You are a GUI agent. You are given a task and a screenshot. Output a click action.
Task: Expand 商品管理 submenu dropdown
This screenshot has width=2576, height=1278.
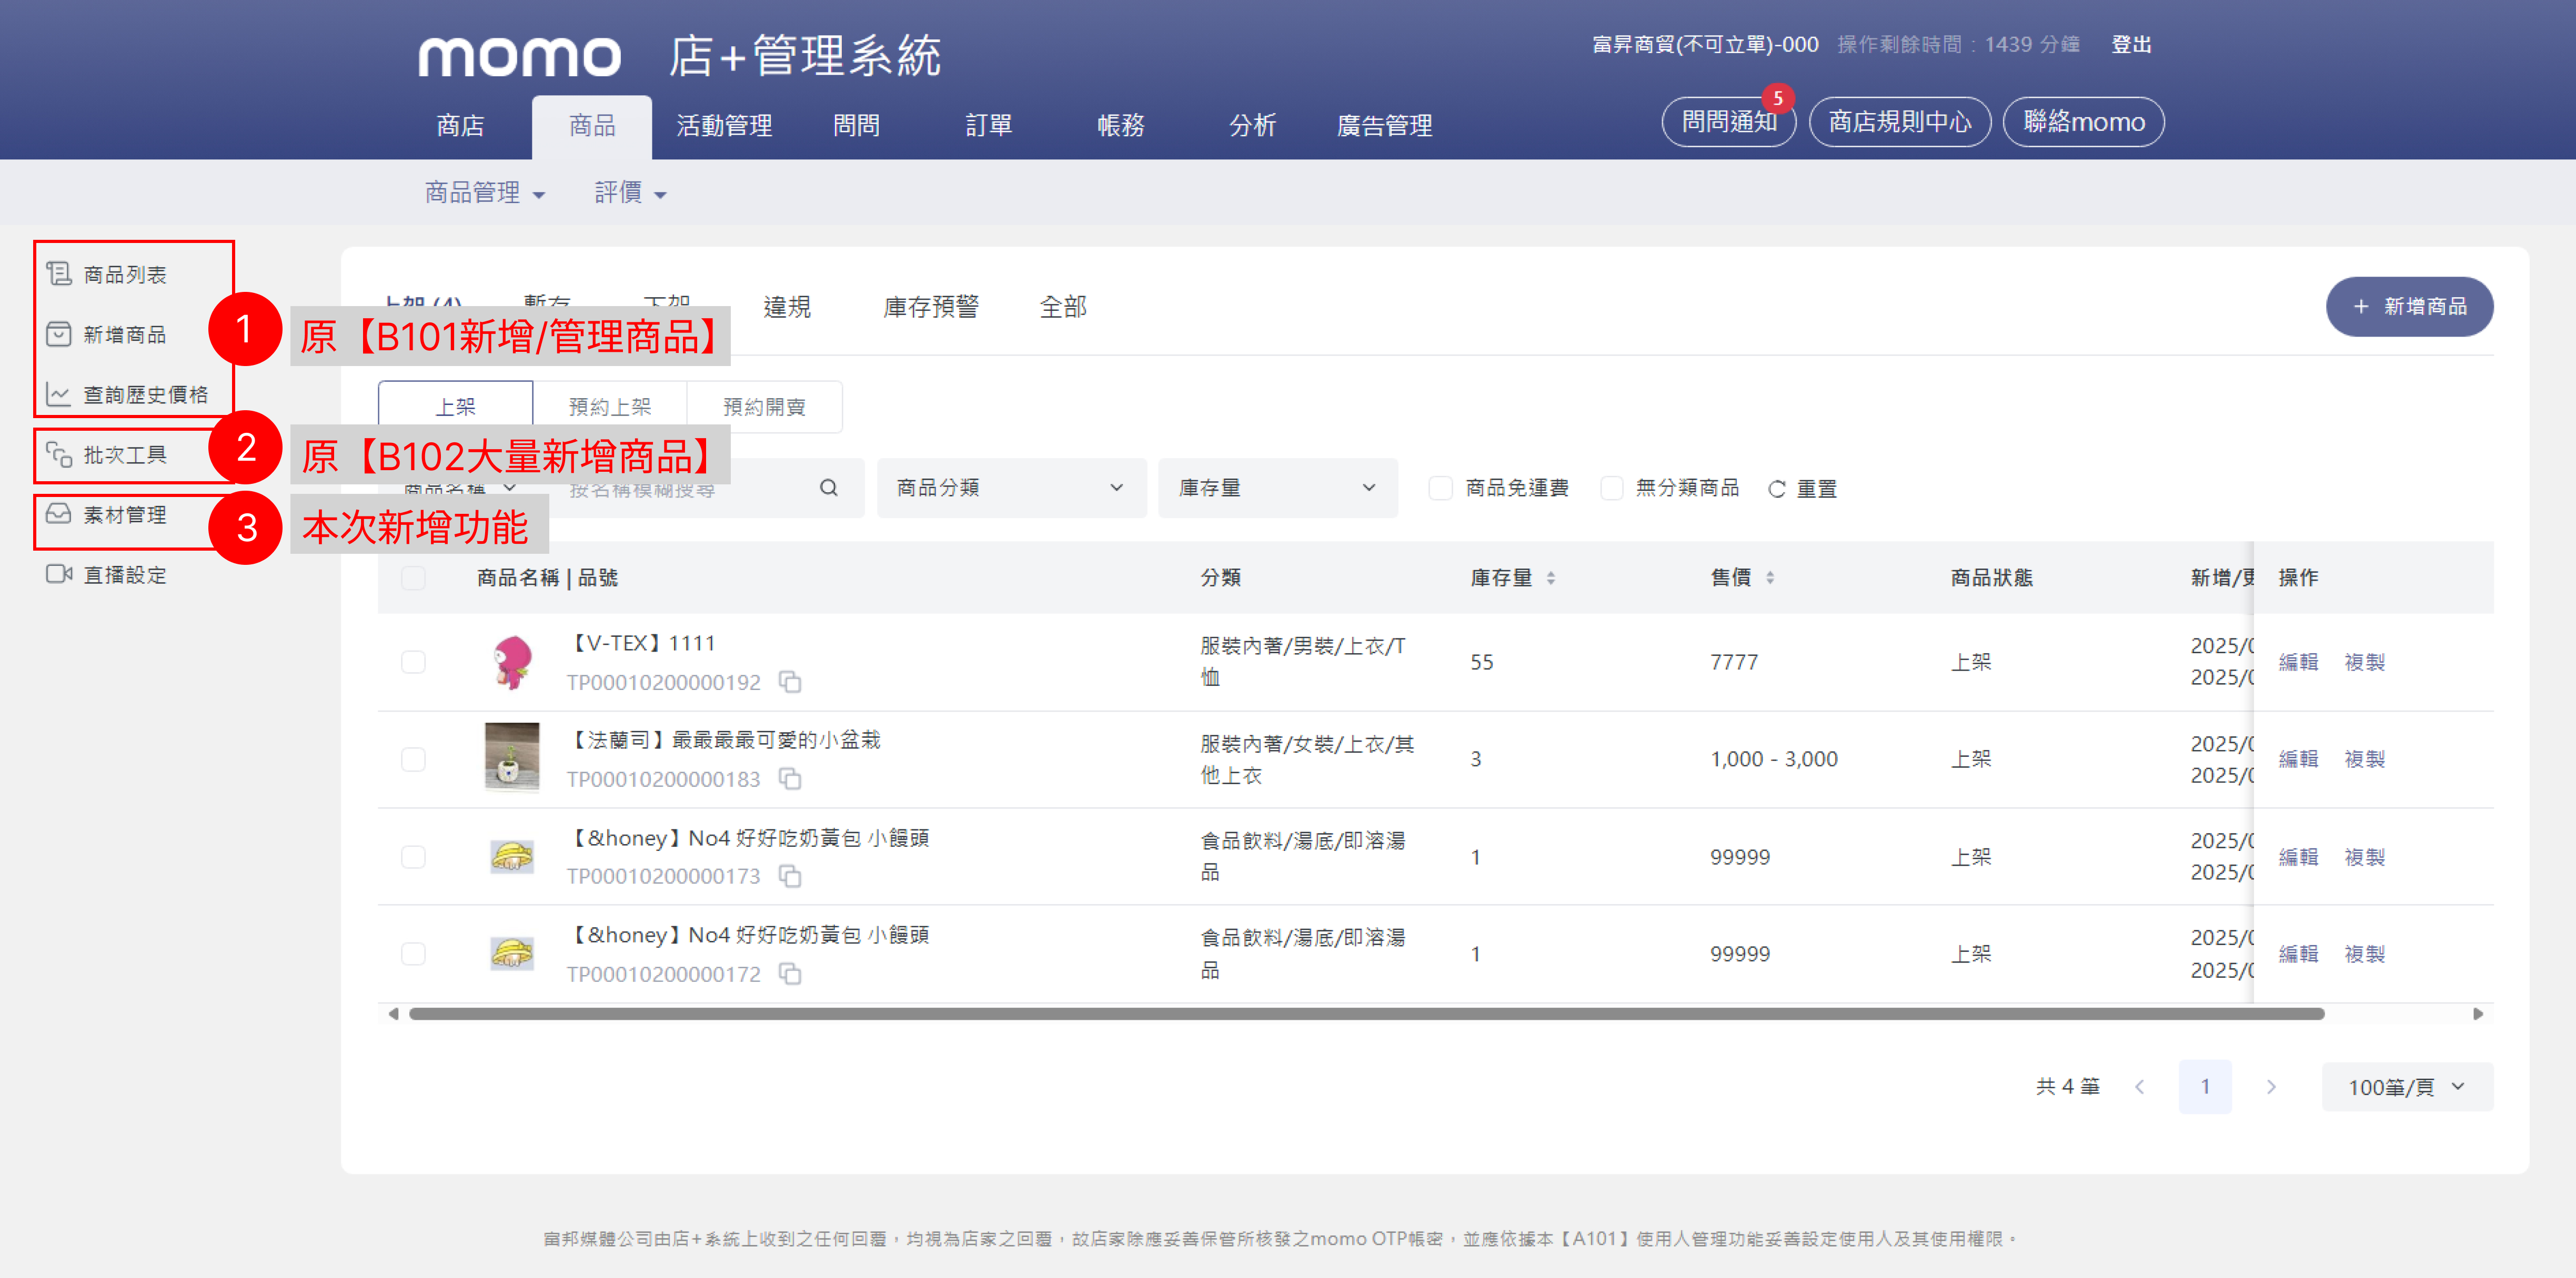coord(485,192)
